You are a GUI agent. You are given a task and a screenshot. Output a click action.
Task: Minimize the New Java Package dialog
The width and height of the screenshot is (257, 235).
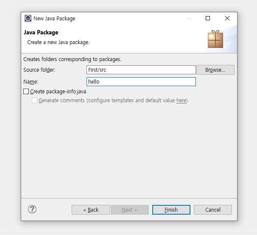[x=188, y=18]
